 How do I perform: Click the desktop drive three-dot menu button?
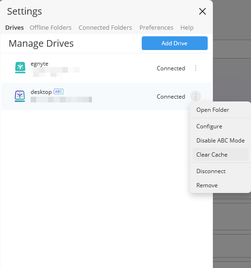(195, 96)
